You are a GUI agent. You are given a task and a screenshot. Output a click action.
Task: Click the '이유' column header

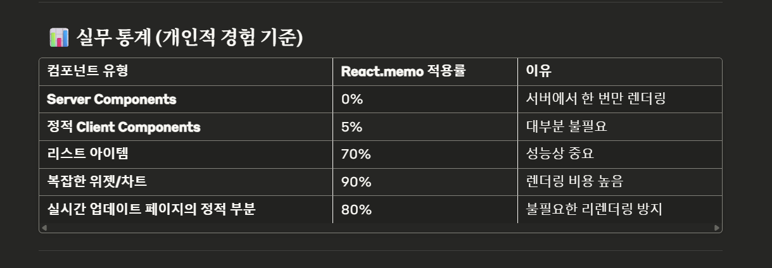(620, 71)
